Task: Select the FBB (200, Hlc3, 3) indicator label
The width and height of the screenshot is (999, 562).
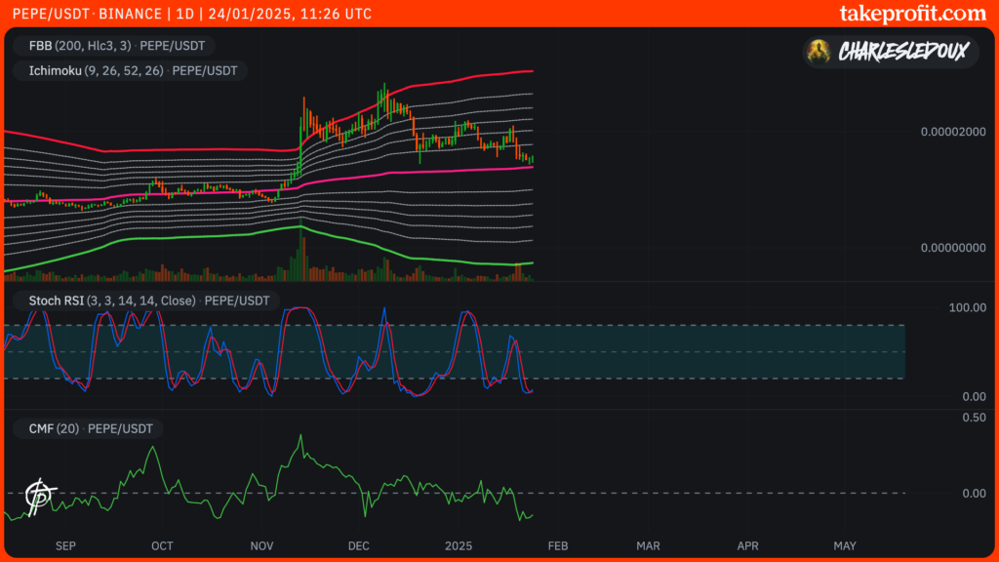Action: 113,45
